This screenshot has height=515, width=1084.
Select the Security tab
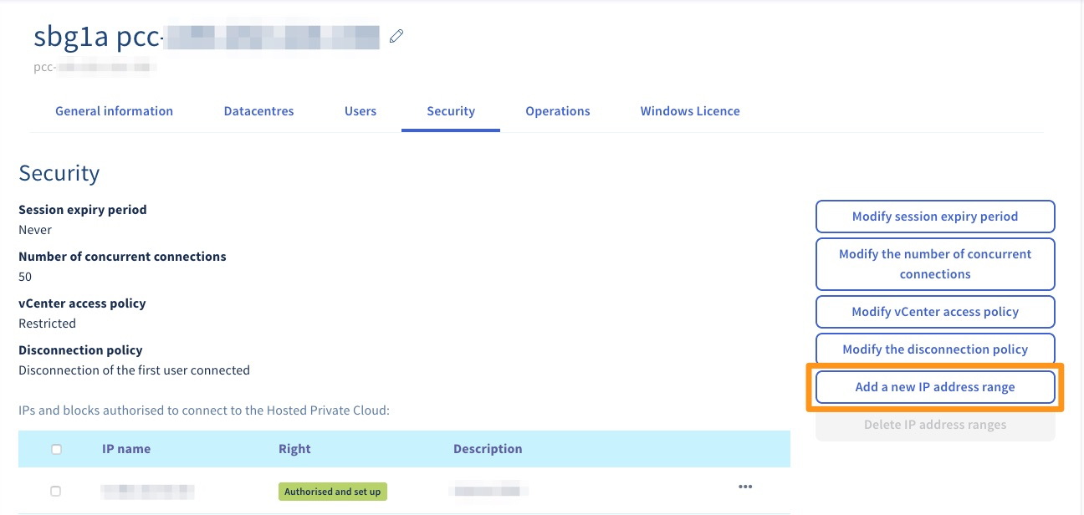[x=450, y=110]
